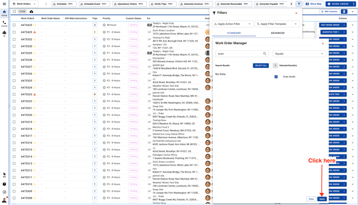The height and width of the screenshot is (205, 358).
Task: Open Comm phone icon in sidebar
Action: coord(4,23)
